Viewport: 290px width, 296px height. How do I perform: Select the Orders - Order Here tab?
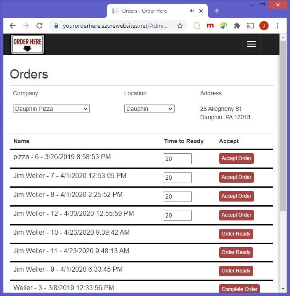click(x=147, y=11)
